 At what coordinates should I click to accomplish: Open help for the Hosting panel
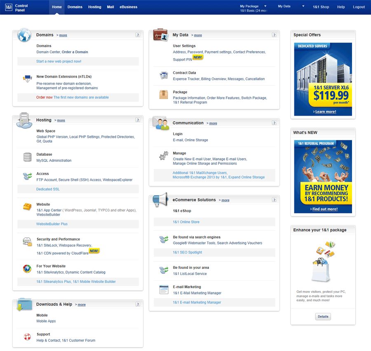click(x=138, y=120)
